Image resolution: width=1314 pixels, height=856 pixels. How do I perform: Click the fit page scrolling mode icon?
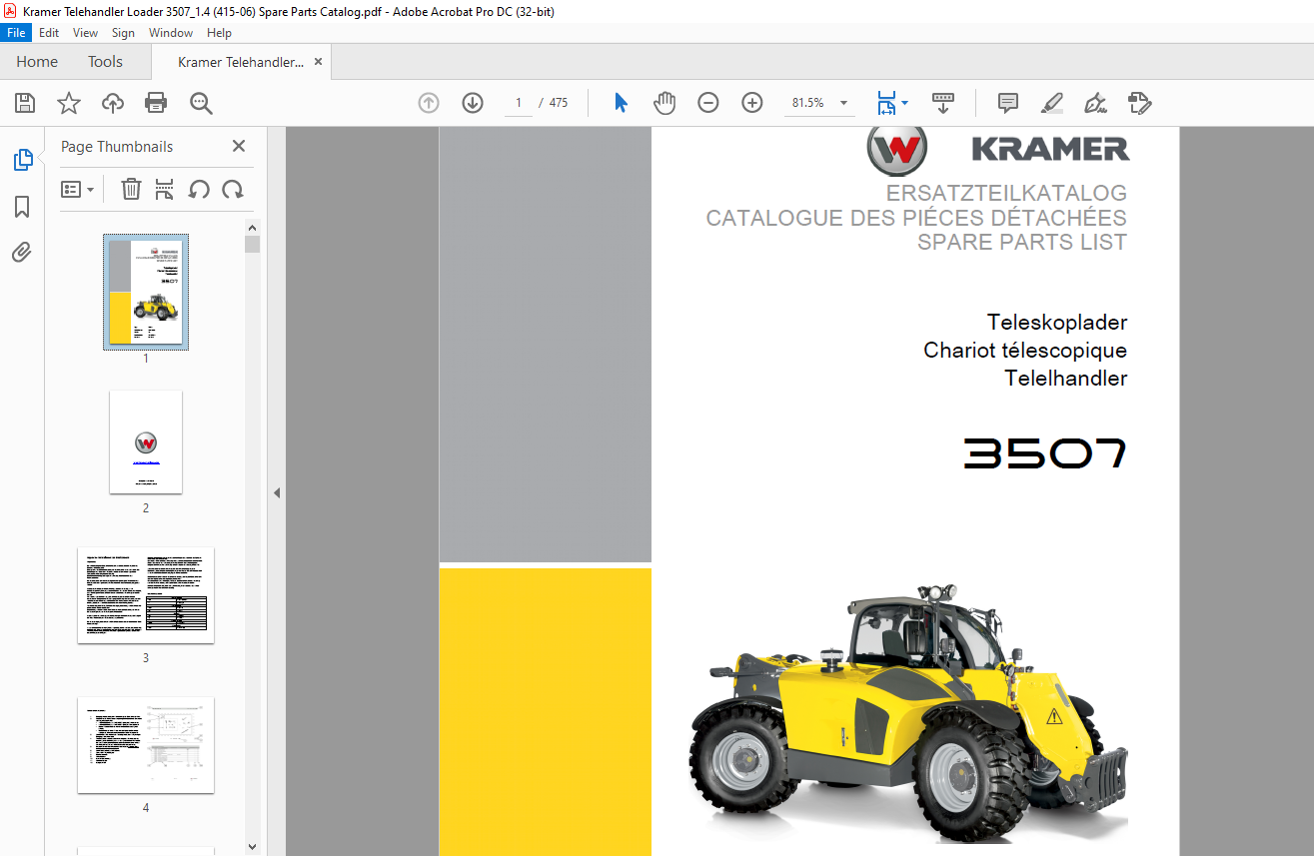pyautogui.click(x=887, y=103)
